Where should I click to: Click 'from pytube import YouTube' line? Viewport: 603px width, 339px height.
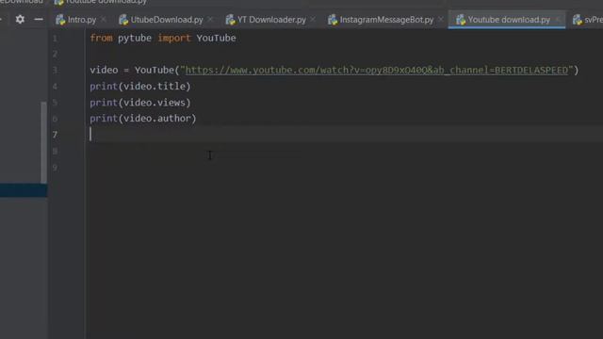coord(163,38)
